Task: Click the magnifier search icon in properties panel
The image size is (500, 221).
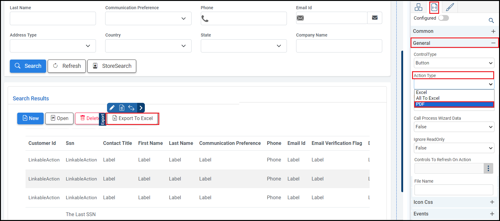Action: 491,21
